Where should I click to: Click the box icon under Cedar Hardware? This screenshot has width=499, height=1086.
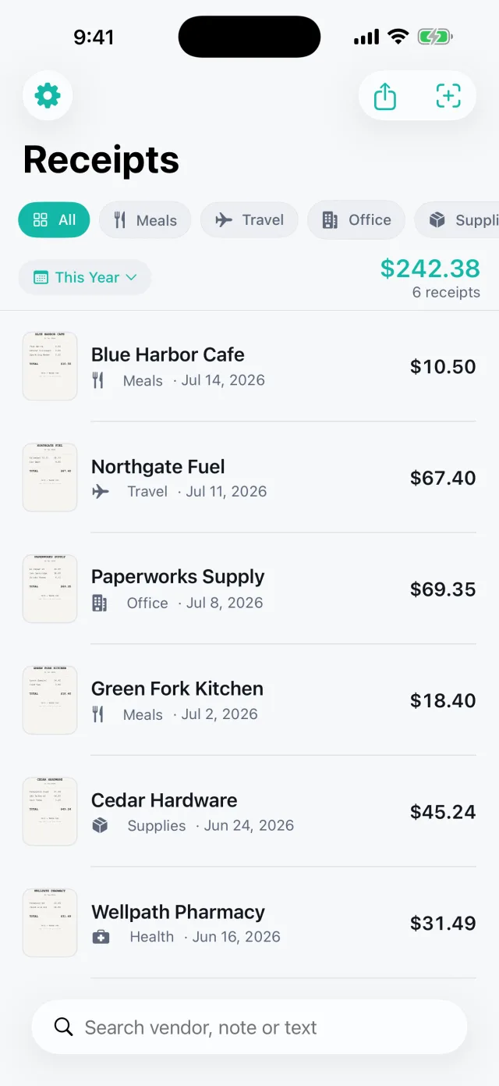point(100,825)
